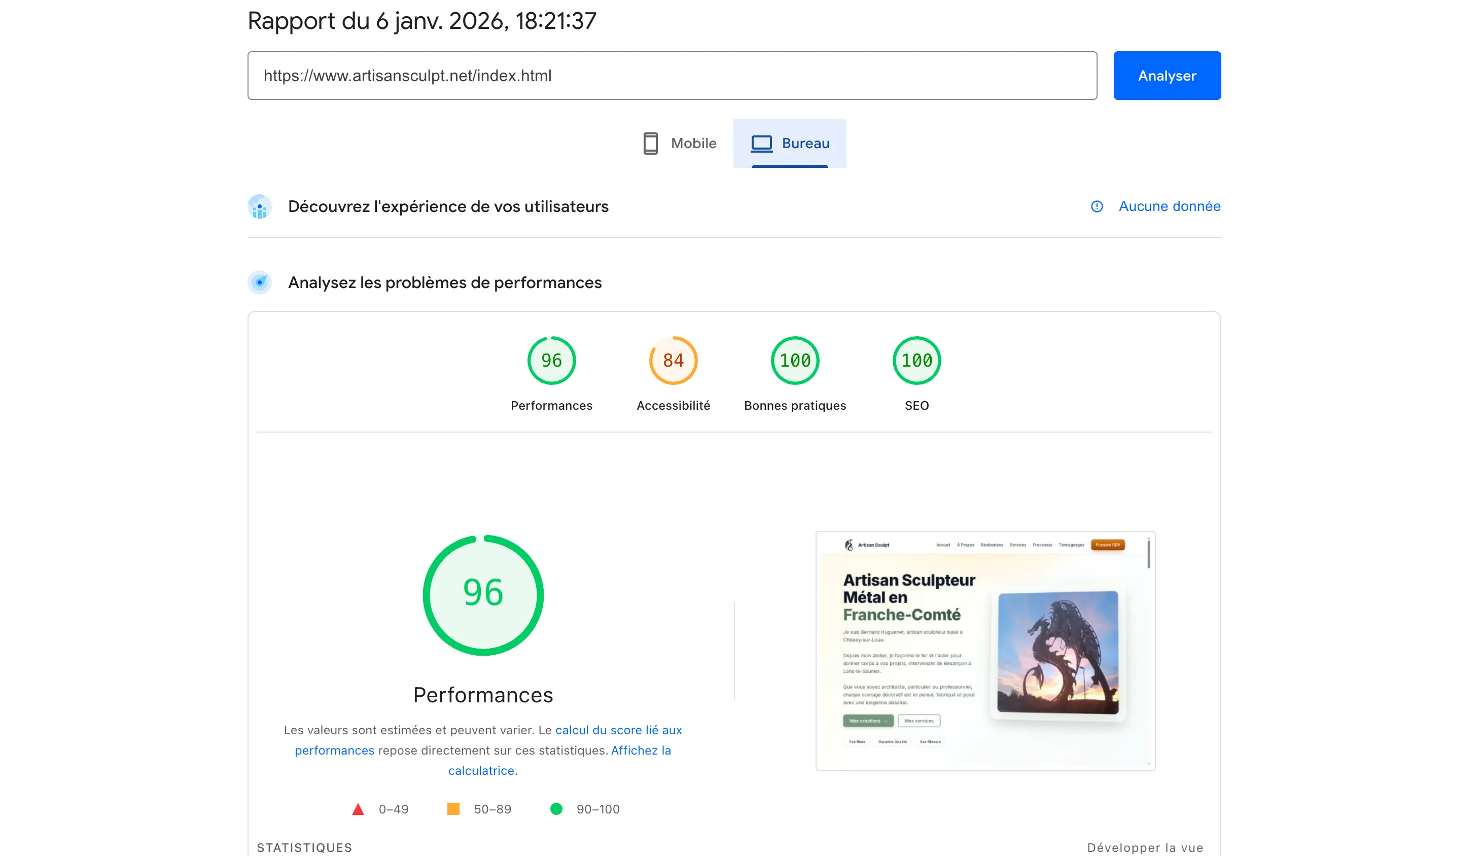This screenshot has width=1480, height=856.
Task: Open the Artisan Sculpt page screenshot thumbnail
Action: pos(985,651)
